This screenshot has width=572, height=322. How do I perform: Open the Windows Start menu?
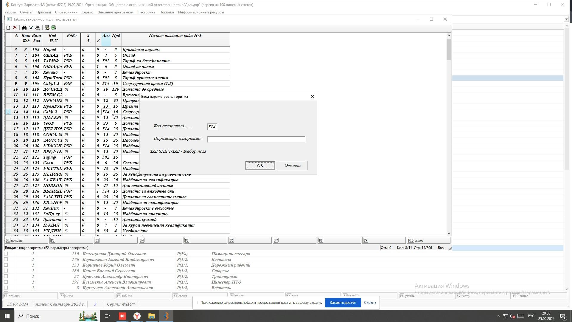coord(7,316)
